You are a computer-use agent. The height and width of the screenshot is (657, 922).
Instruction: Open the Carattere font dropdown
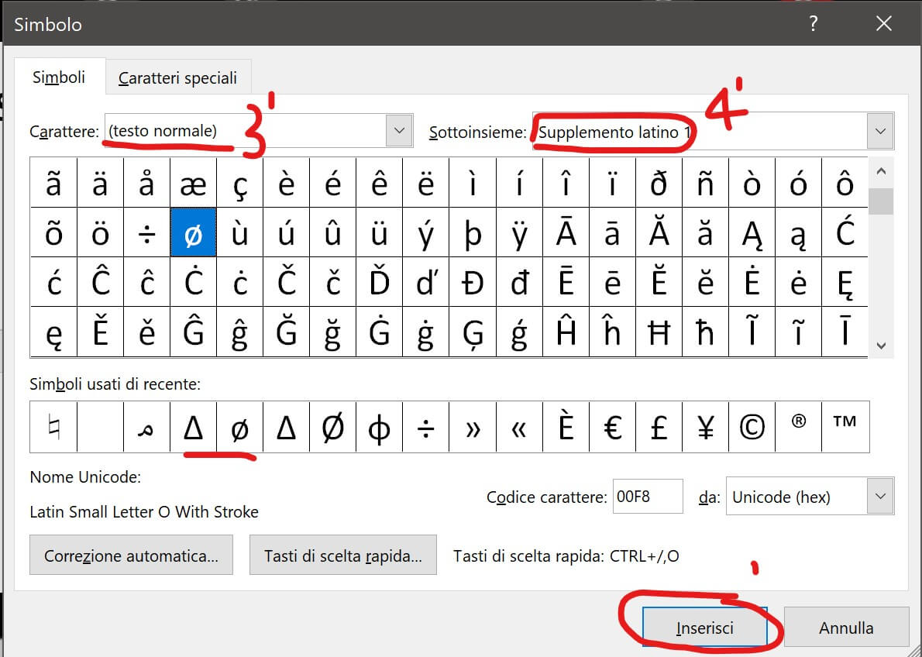[x=400, y=130]
